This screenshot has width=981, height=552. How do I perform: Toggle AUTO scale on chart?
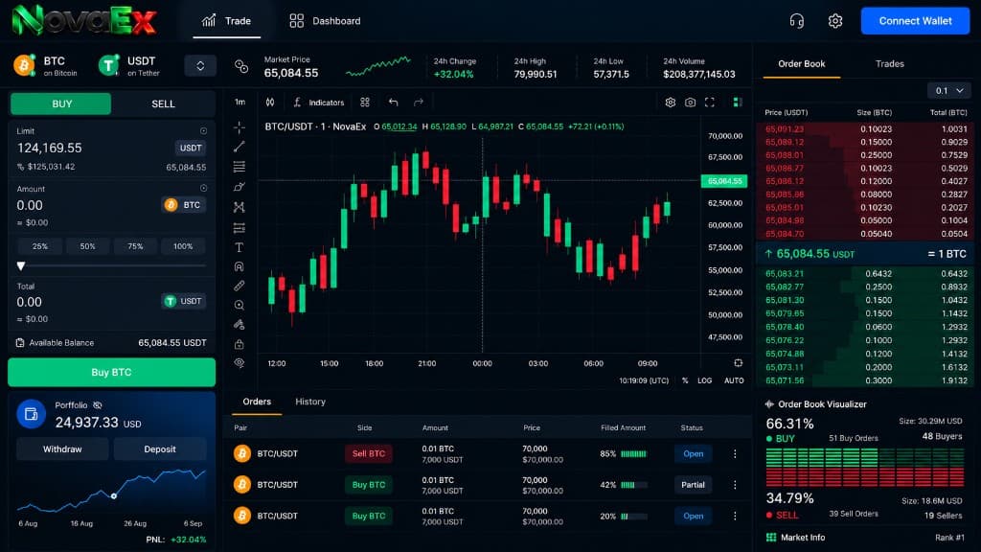(734, 380)
